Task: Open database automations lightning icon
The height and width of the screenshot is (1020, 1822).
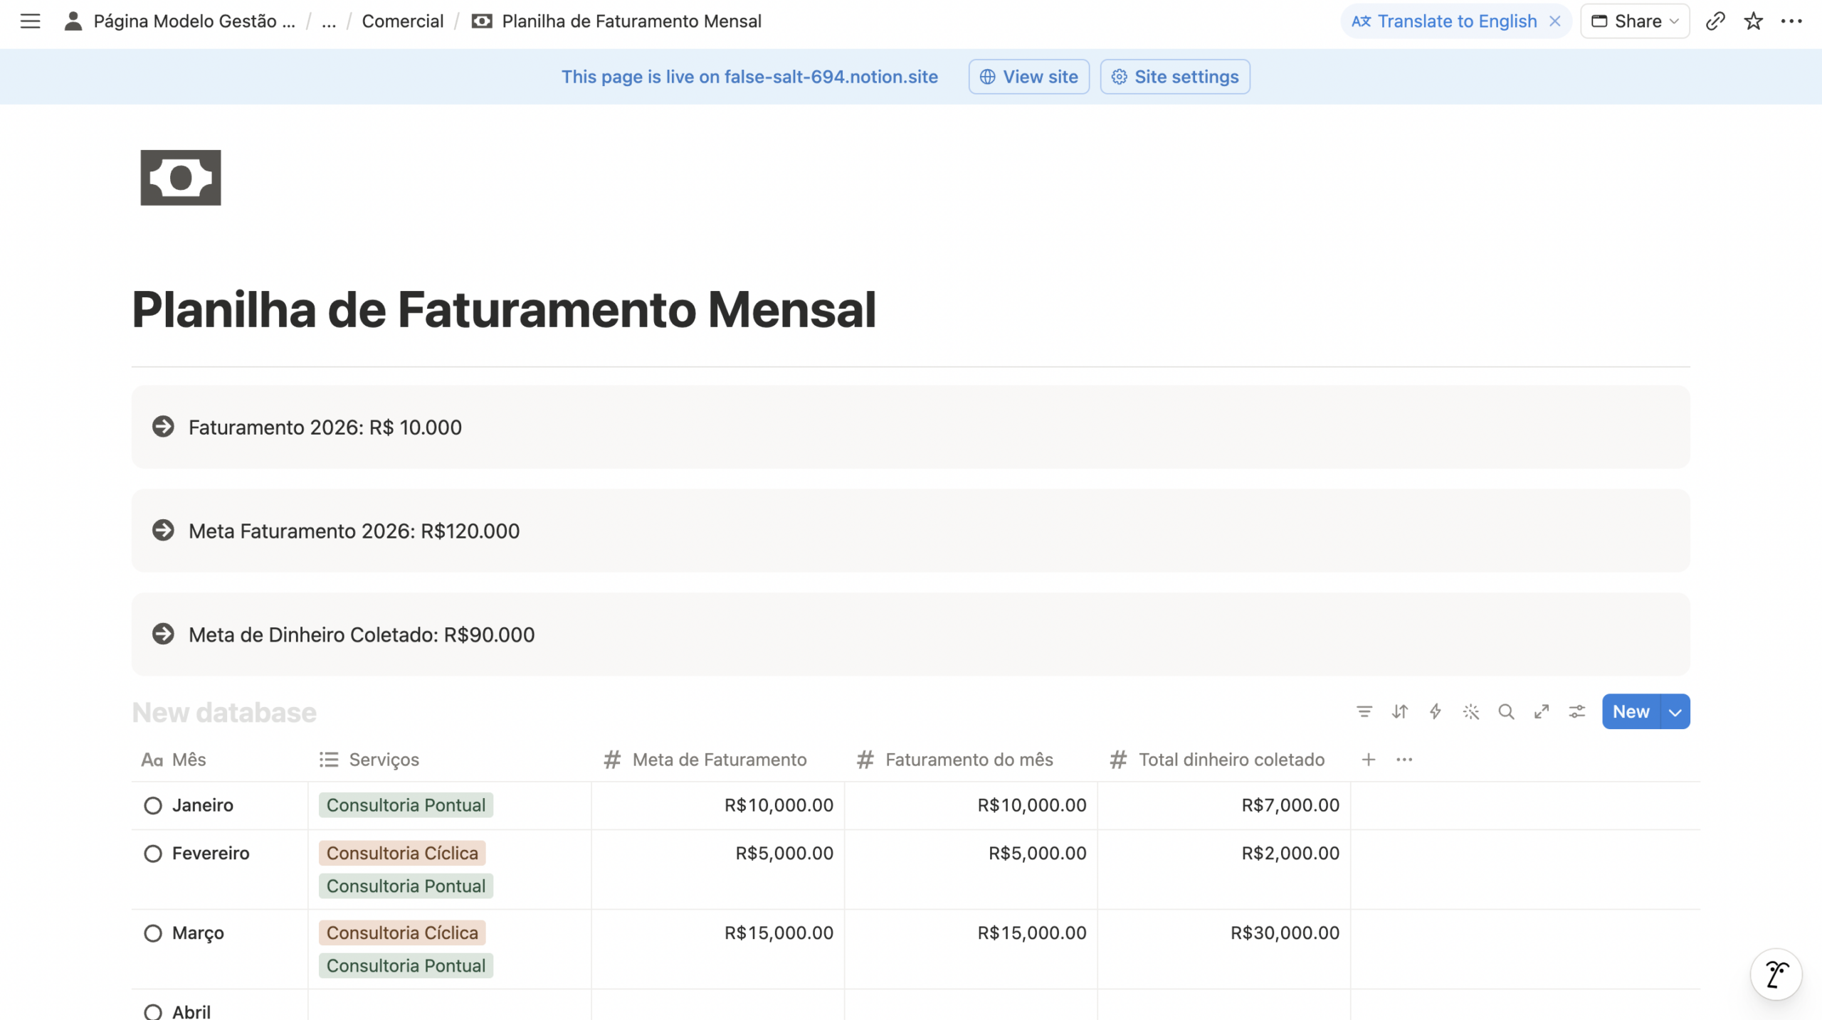Action: (1435, 712)
